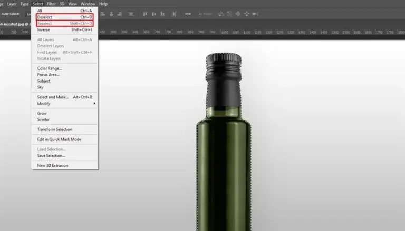Click the horizontal-bars distribute icon in options bar

[131, 14]
